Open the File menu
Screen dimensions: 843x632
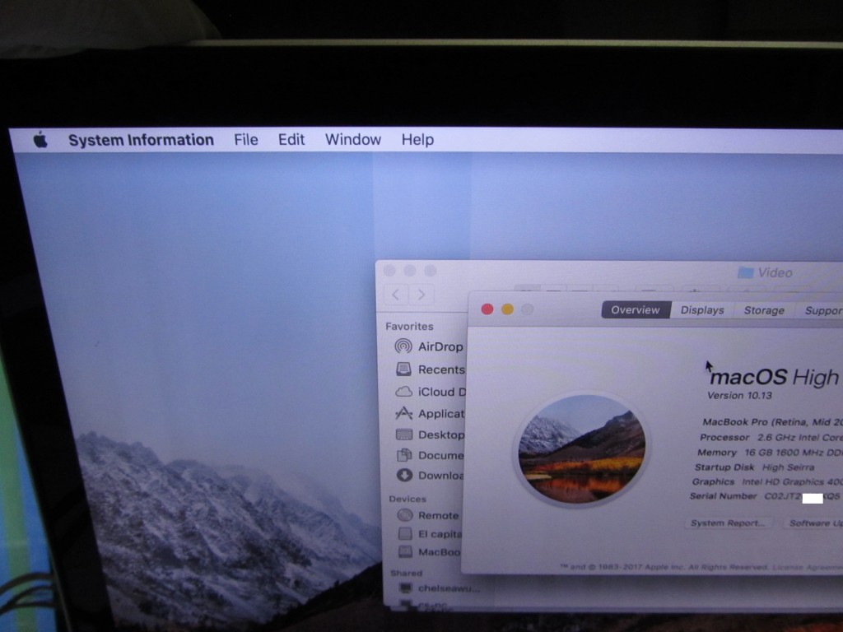coord(245,140)
